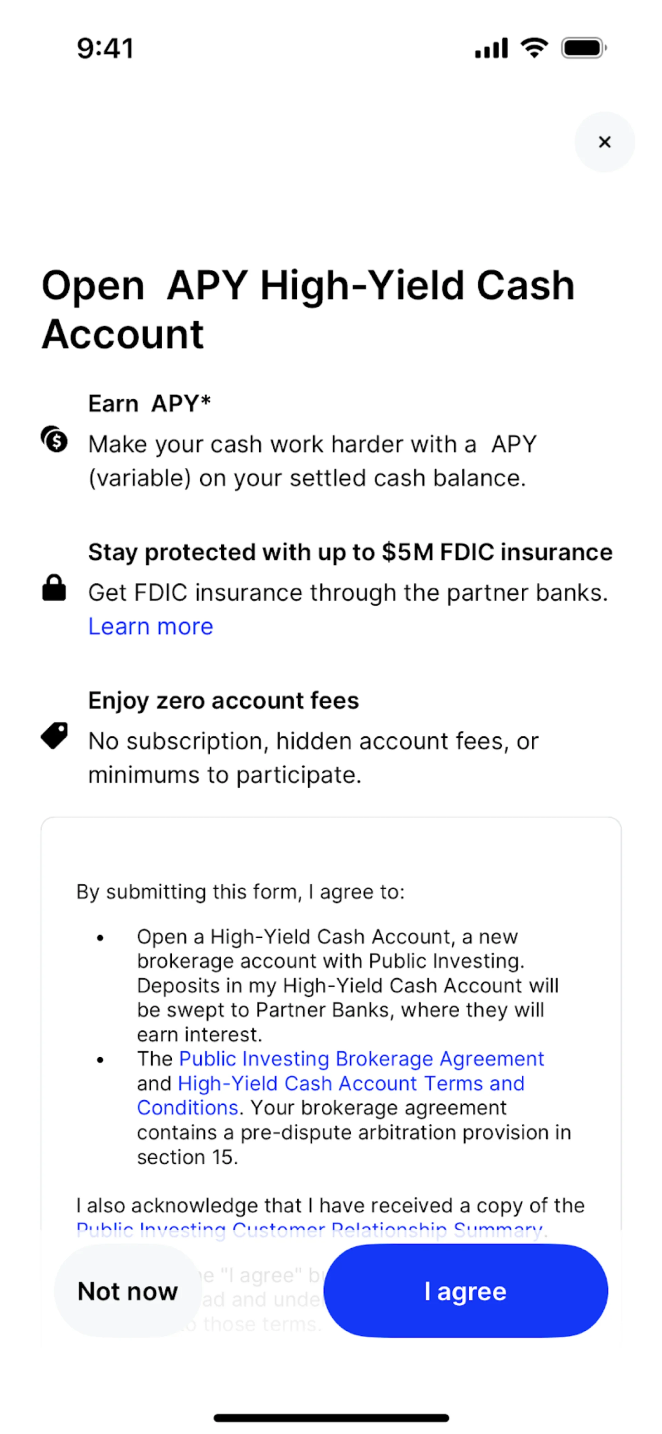Screen dimensions: 662x1434
Task: Tap the battery icon in status bar
Action: [x=583, y=48]
